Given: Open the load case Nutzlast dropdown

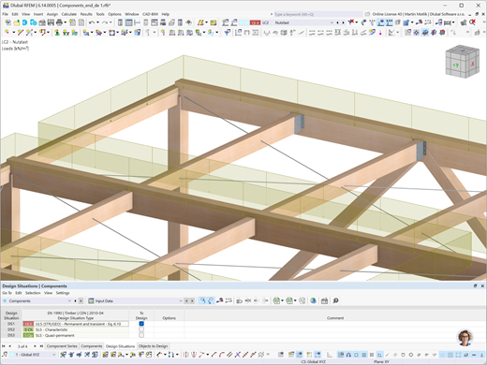Looking at the screenshot, I should coord(332,22).
